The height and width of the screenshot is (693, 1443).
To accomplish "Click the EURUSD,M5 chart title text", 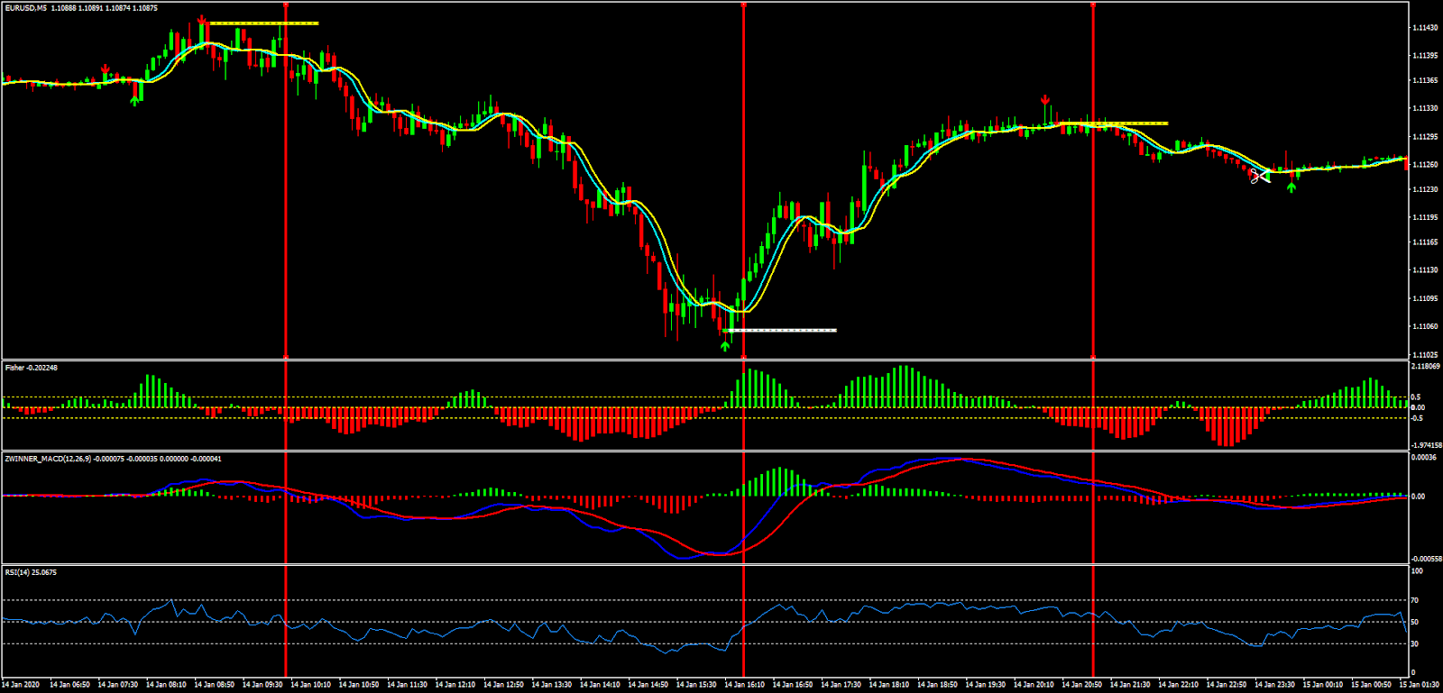I will click(26, 8).
